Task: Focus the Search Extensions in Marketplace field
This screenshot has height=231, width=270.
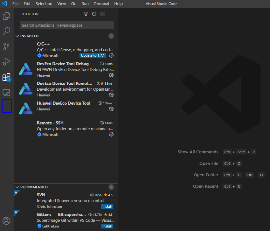Action: click(67, 25)
